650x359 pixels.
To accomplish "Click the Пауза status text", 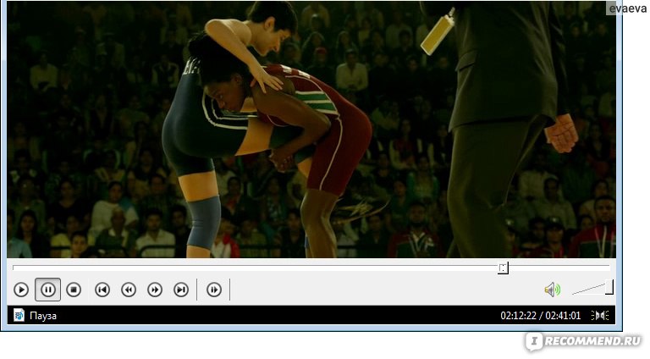I will point(43,316).
